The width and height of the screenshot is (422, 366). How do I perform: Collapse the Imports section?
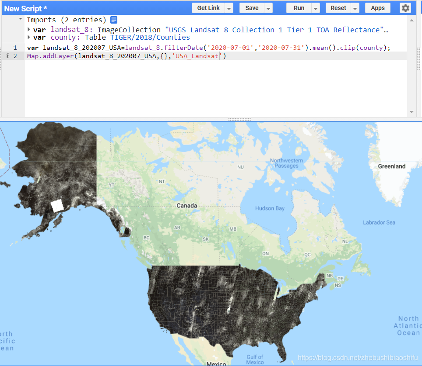point(20,19)
